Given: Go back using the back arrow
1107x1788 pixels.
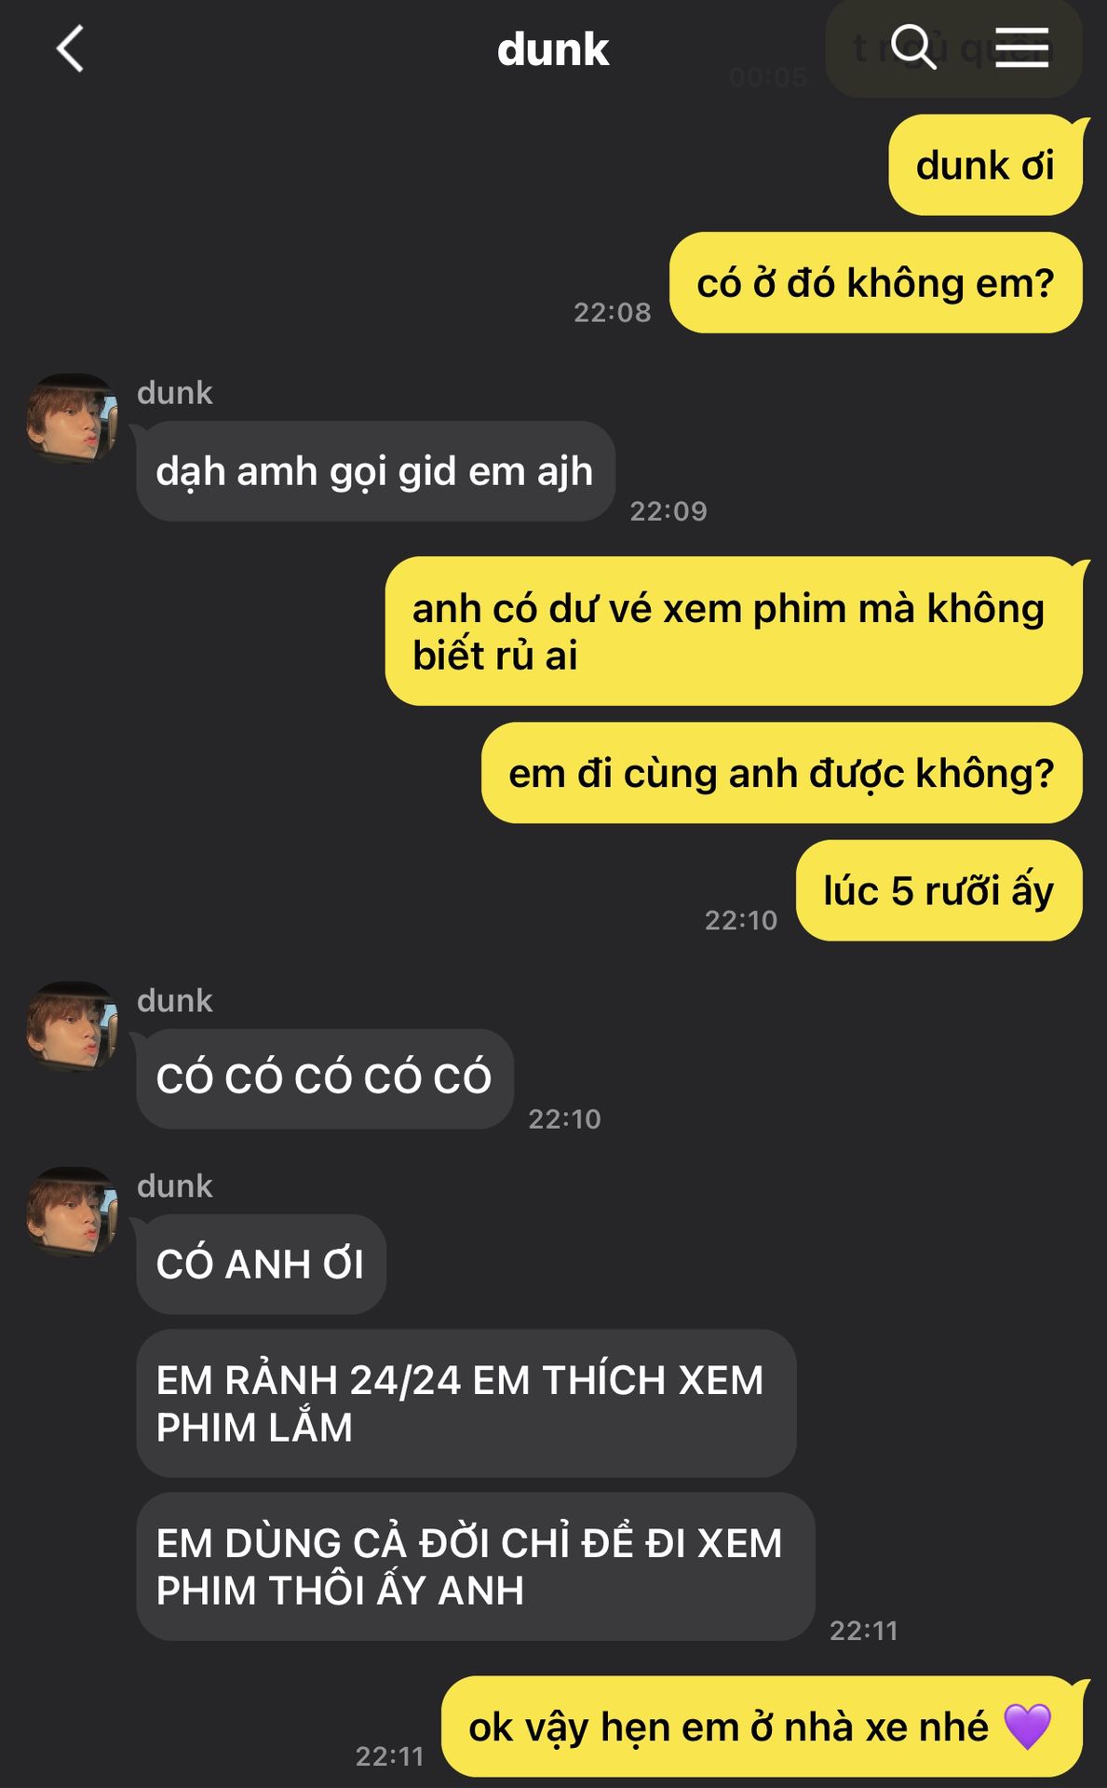Looking at the screenshot, I should click(71, 48).
